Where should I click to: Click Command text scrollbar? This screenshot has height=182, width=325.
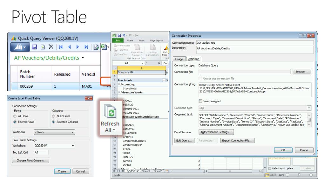(x=309, y=120)
